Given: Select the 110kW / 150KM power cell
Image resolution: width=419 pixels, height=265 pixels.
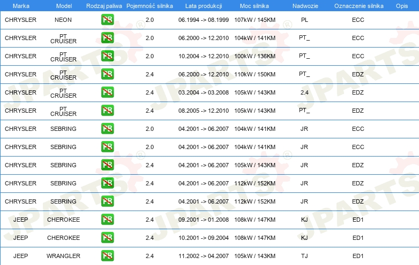Looking at the screenshot, I should (255, 74).
